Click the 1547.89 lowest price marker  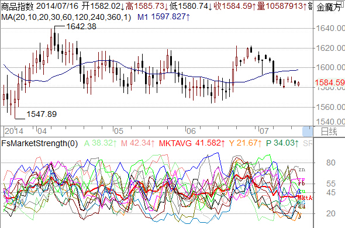pos(42,114)
